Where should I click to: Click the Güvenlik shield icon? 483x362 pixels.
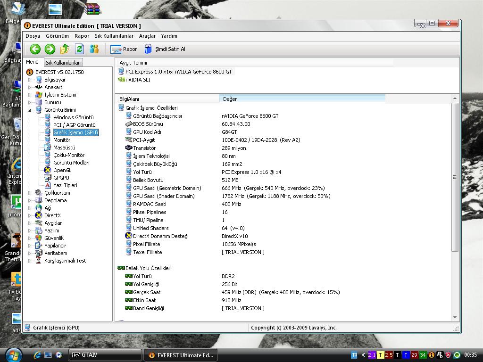39,238
